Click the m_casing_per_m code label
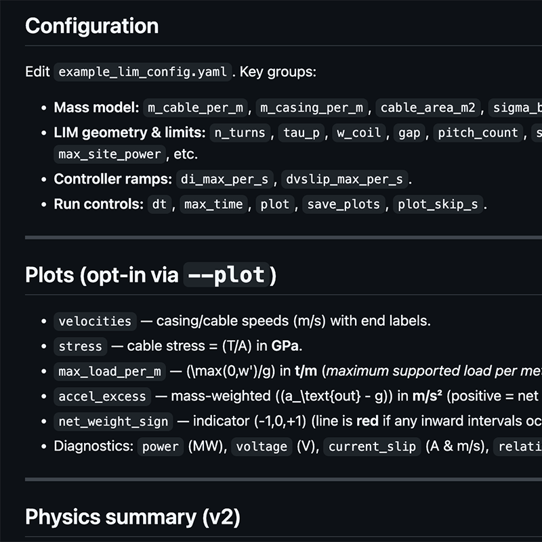This screenshot has height=542, width=542. coord(312,108)
